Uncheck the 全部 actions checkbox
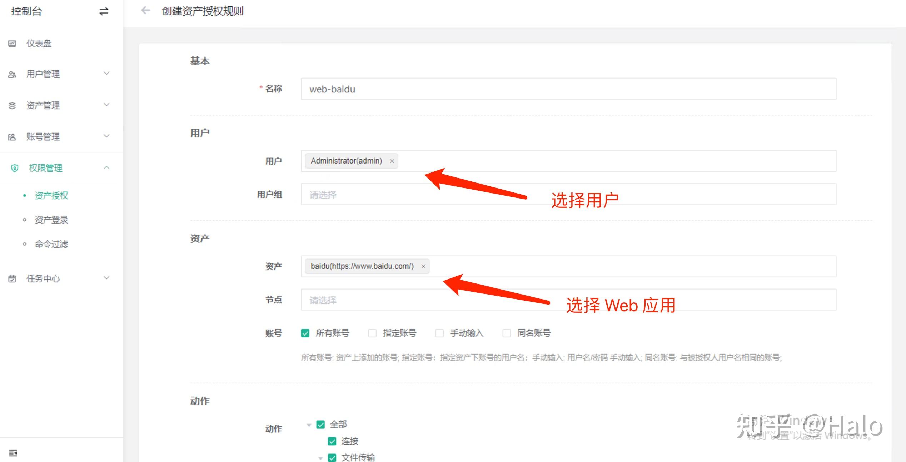Screen dimensions: 906x462 320,425
